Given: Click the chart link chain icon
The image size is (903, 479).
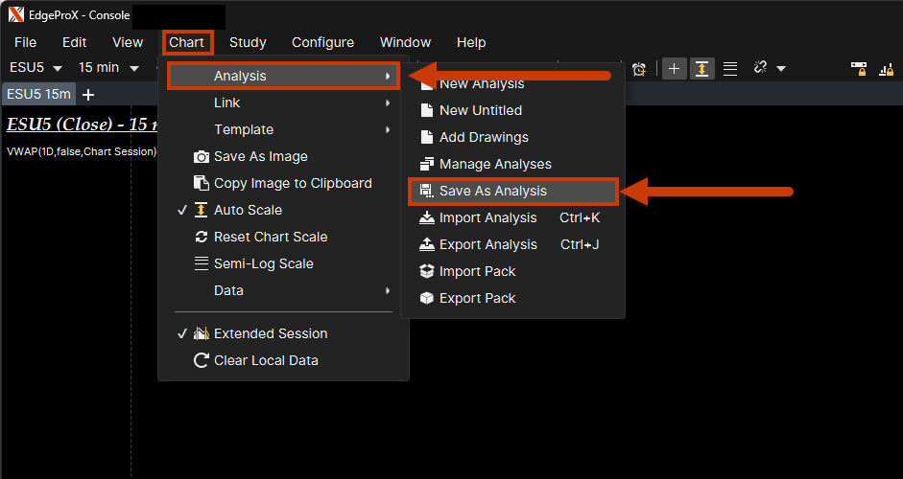Looking at the screenshot, I should pyautogui.click(x=761, y=68).
